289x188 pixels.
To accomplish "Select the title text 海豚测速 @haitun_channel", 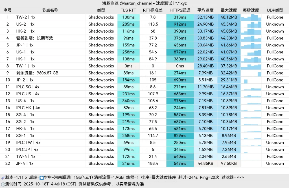I will pos(127,3).
